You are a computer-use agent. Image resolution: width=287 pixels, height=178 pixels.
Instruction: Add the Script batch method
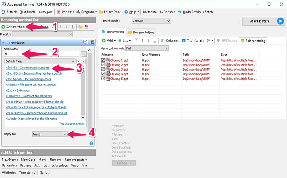pyautogui.click(x=44, y=172)
